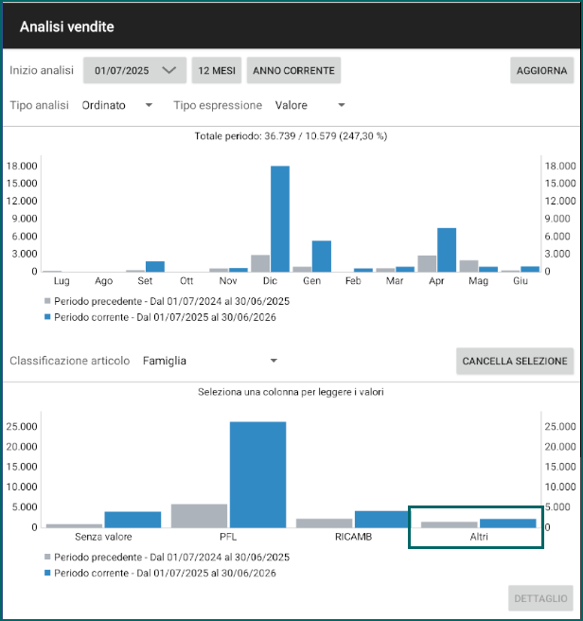Select the blue RICAMB column
The width and height of the screenshot is (583, 621).
tap(382, 519)
